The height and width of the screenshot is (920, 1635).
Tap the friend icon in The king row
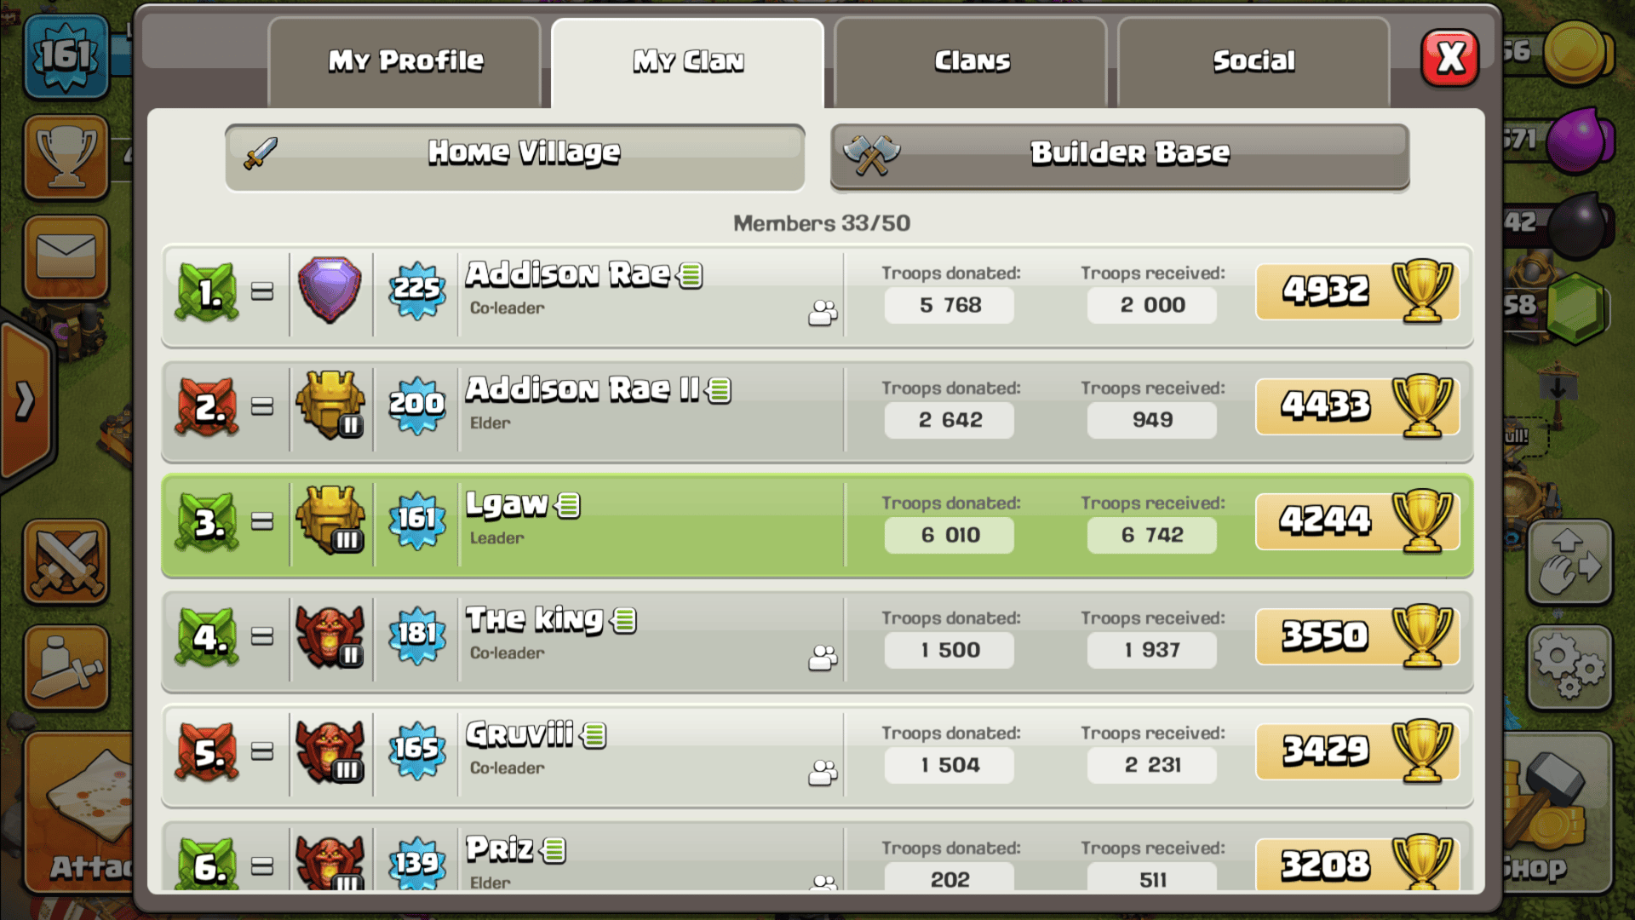pos(823,658)
